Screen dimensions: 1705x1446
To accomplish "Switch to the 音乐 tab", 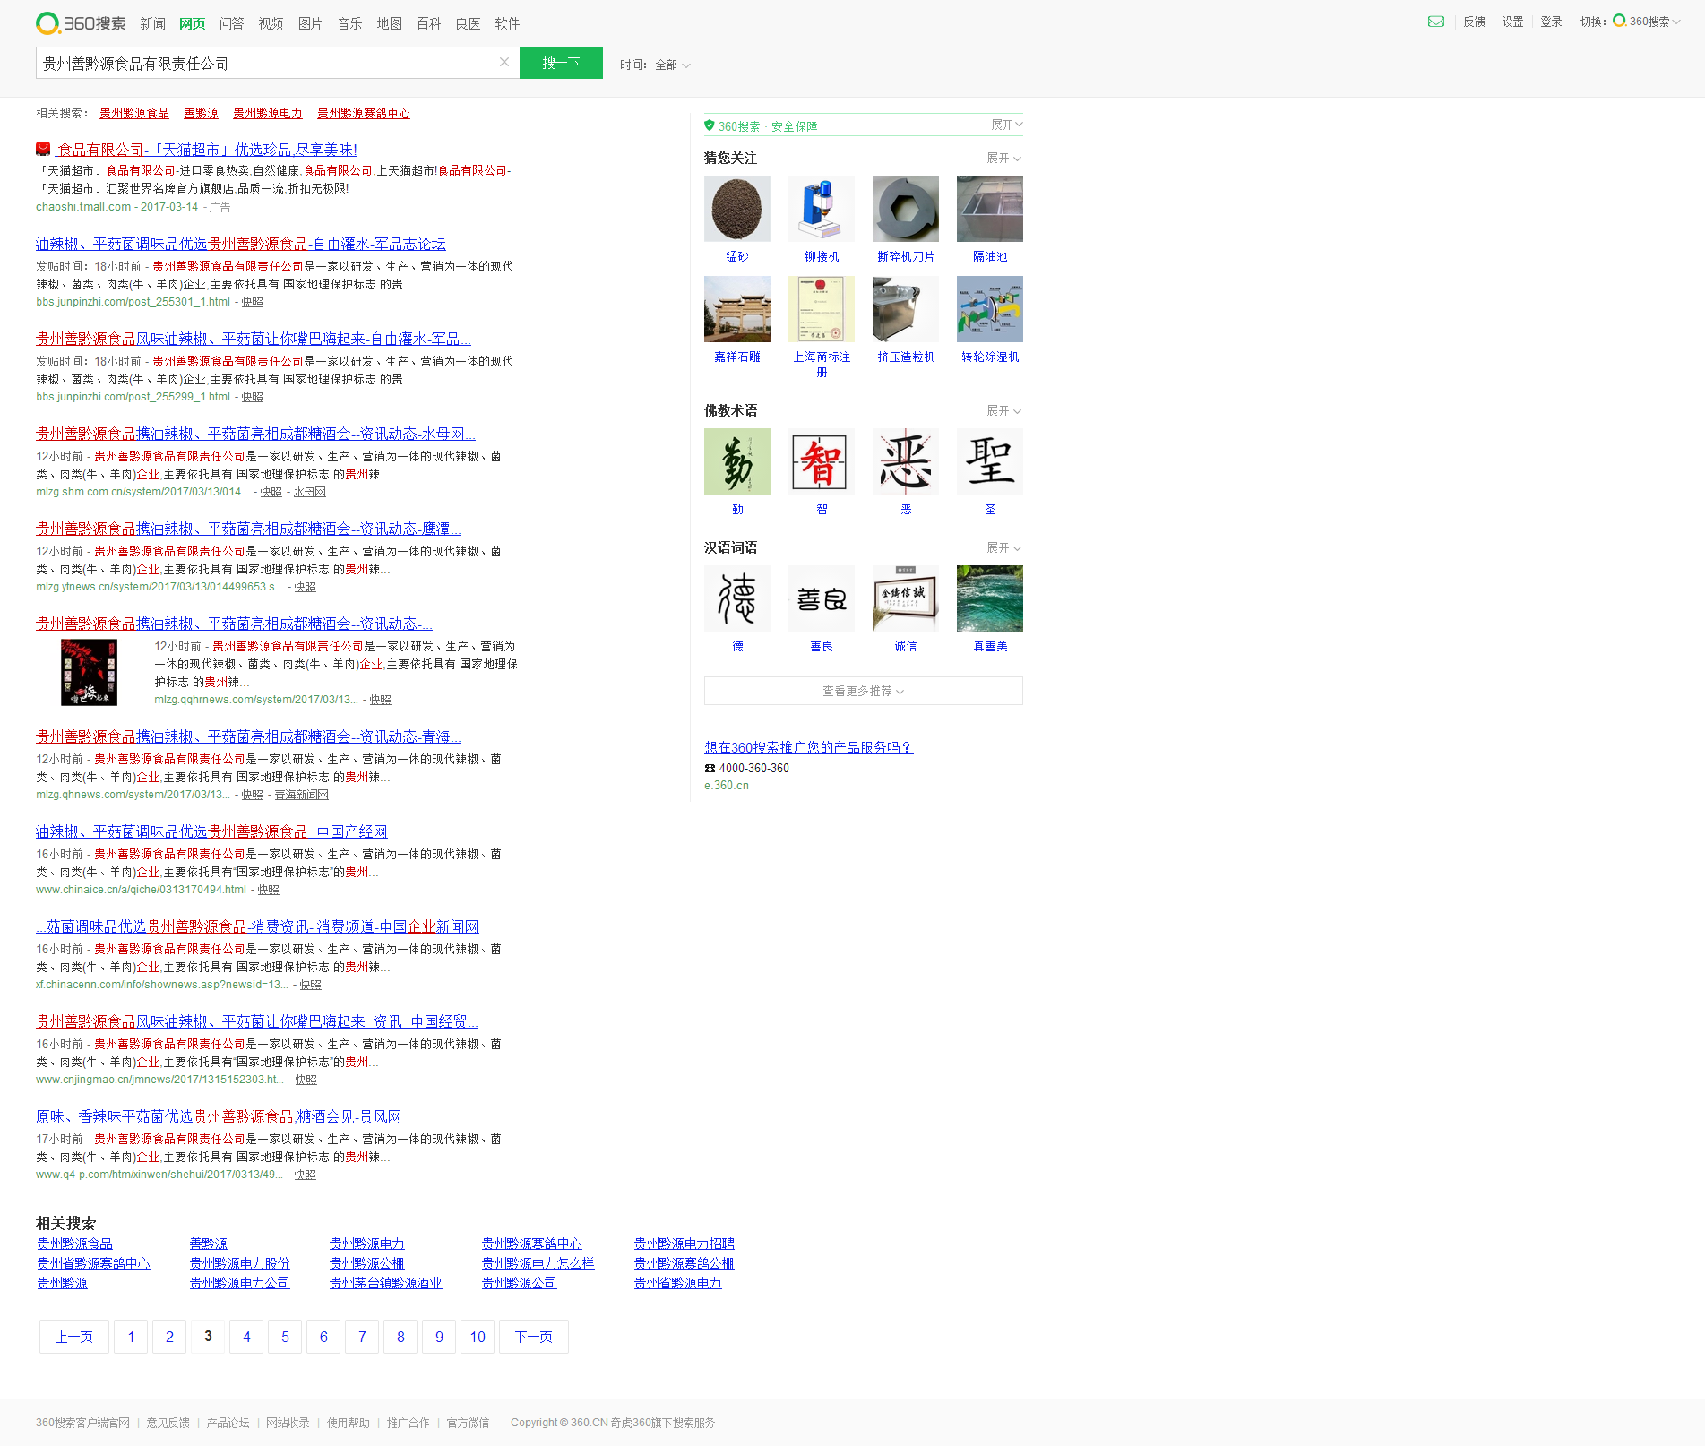I will tap(349, 23).
